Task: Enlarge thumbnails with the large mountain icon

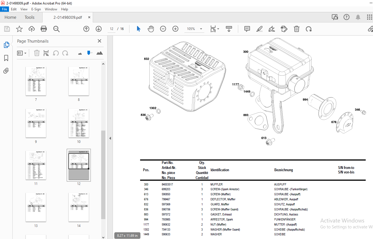Action: pos(99,53)
